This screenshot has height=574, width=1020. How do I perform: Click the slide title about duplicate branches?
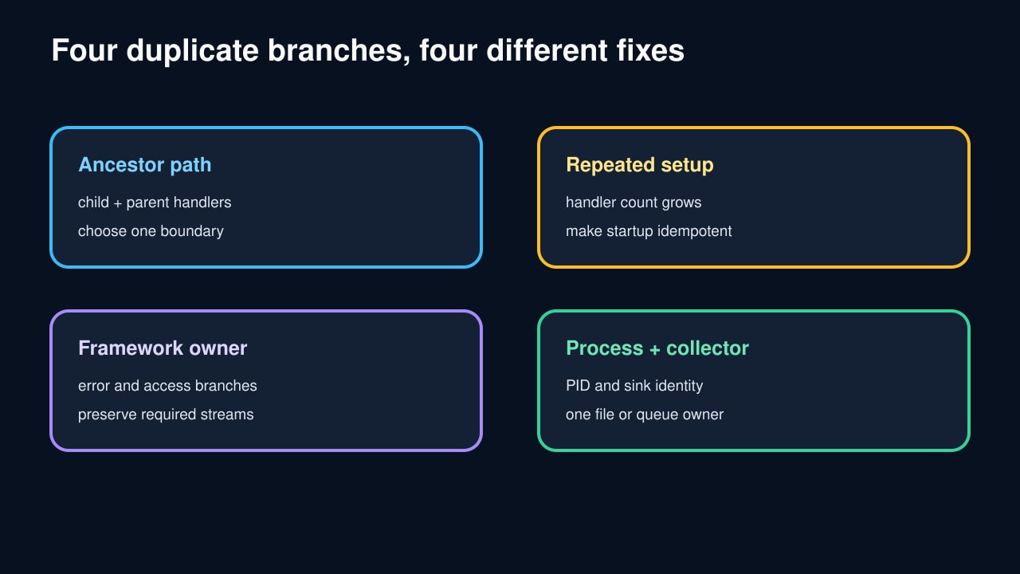[x=367, y=51]
